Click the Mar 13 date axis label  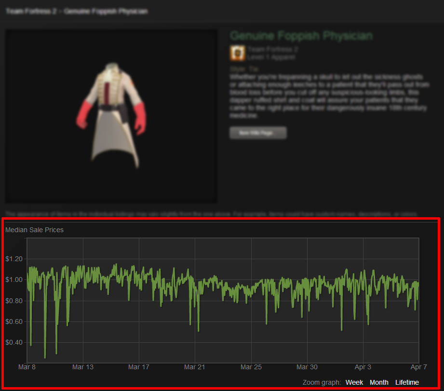(x=83, y=367)
